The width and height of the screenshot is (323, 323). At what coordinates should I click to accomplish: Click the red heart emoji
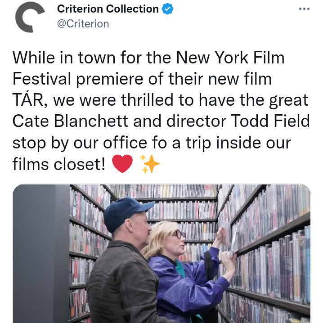click(122, 164)
